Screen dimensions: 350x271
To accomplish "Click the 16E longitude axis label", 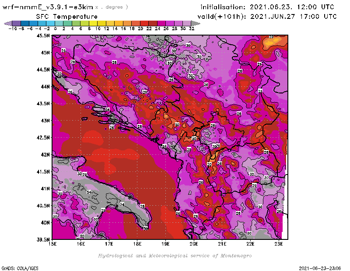I will (x=81, y=244).
